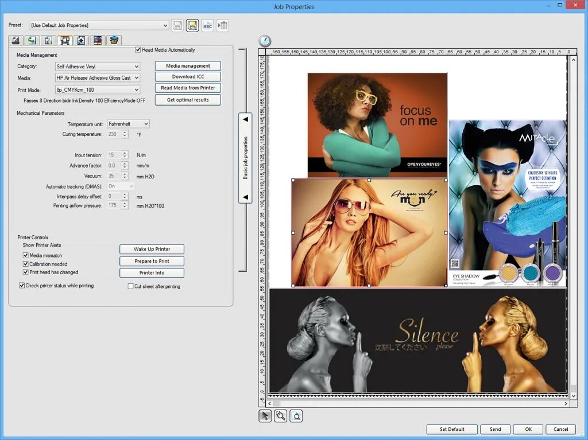The image size is (588, 440).
Task: Toggle the Media mismatch alert checkbox
Action: 25,255
